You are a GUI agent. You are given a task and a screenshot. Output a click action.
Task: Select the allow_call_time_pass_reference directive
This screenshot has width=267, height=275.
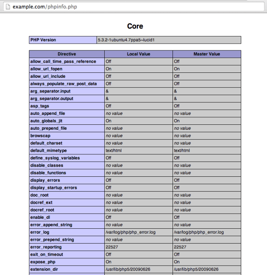63,61
